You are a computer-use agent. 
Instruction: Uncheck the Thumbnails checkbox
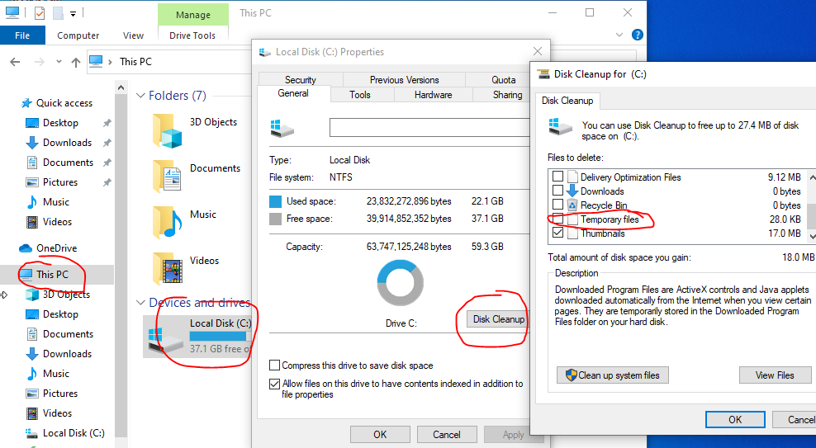coord(557,233)
